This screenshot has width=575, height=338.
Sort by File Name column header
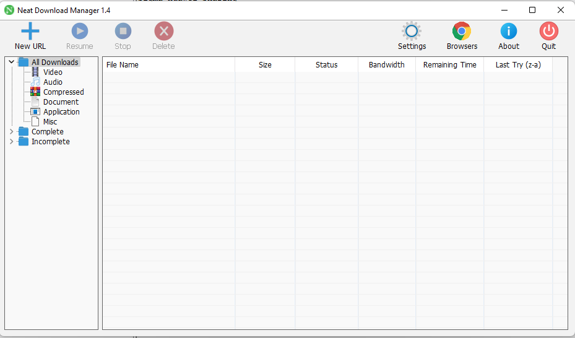[x=169, y=65]
